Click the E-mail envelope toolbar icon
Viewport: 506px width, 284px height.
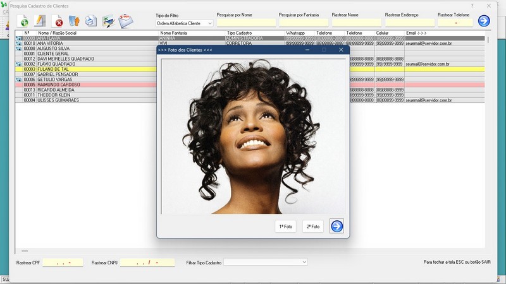coord(125,21)
